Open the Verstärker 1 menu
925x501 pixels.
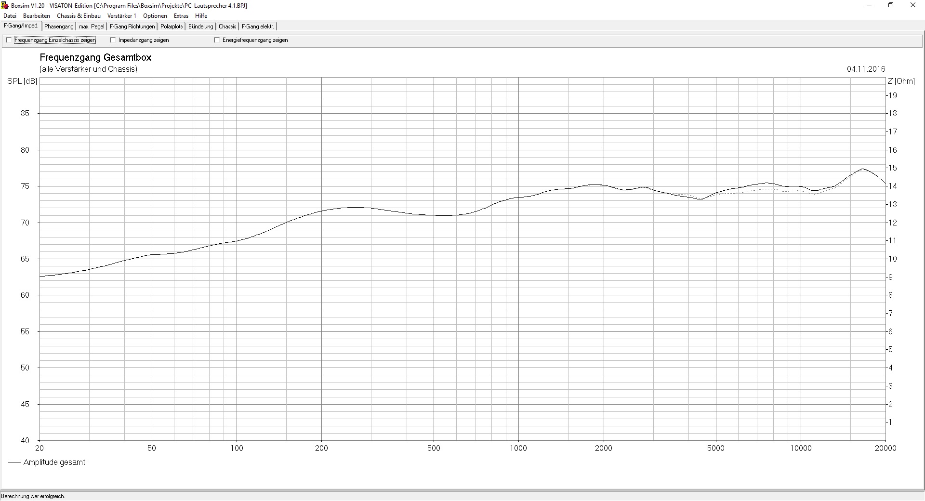click(121, 16)
